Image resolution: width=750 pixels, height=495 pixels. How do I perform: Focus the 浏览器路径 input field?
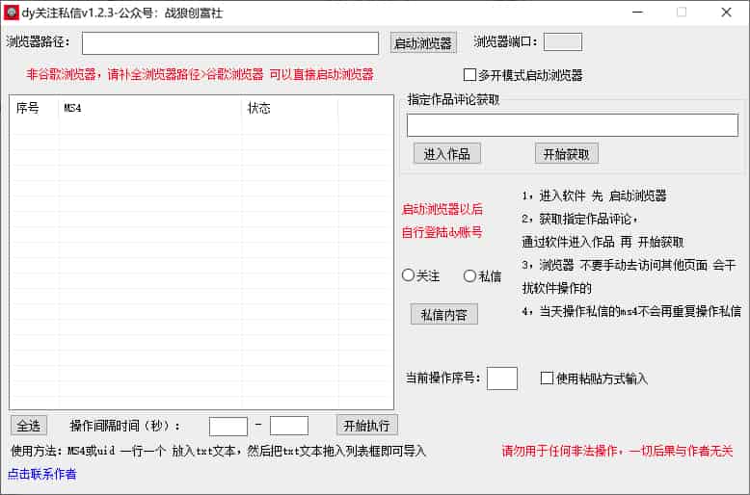pyautogui.click(x=229, y=43)
